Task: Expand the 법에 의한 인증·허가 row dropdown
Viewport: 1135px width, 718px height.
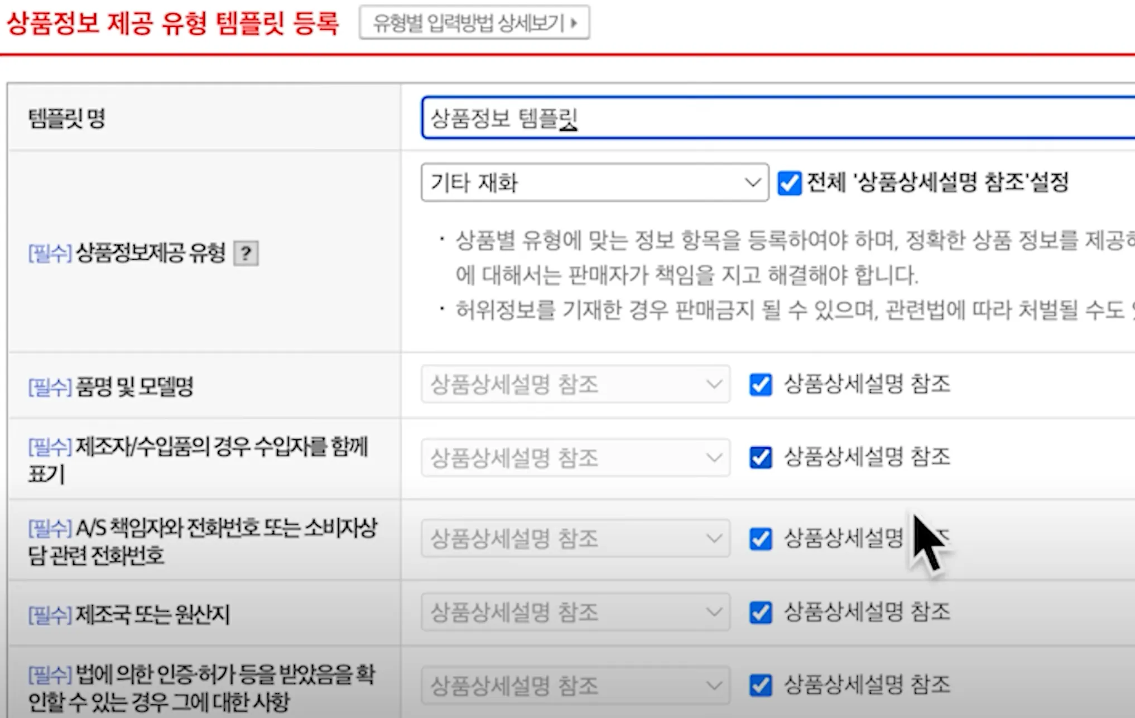Action: pyautogui.click(x=575, y=686)
